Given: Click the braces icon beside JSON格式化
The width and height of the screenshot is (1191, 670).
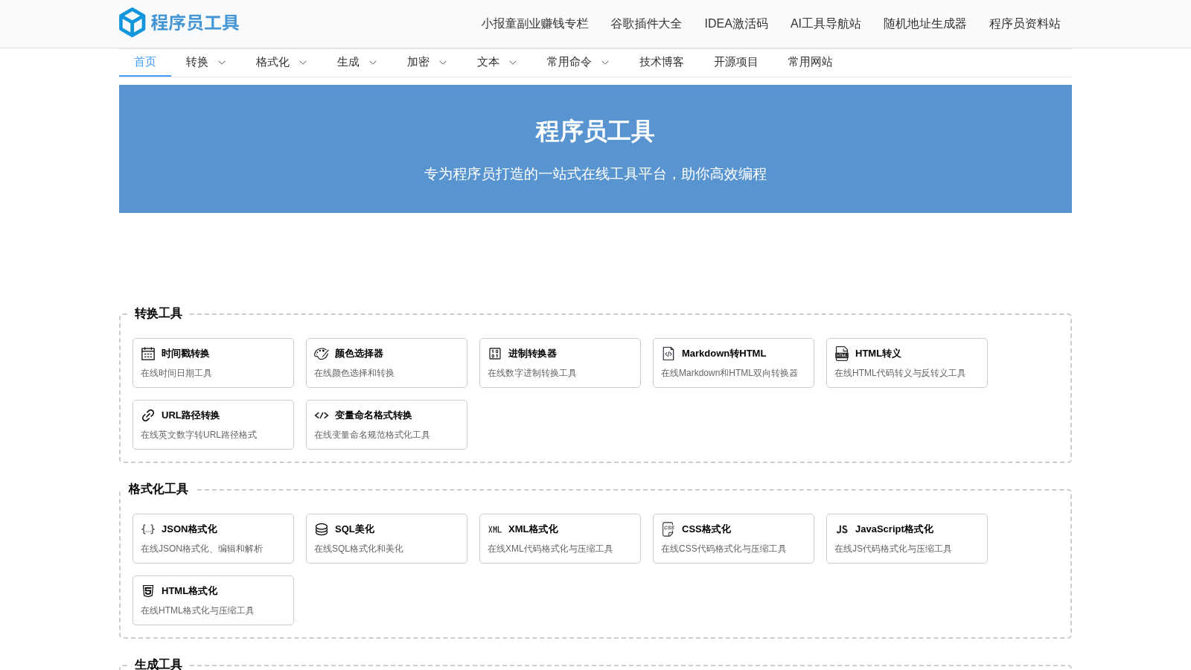Looking at the screenshot, I should point(148,529).
